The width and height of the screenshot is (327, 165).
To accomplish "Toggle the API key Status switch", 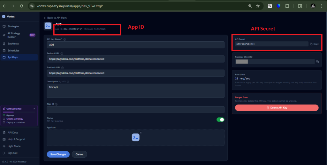I will coord(220,120).
